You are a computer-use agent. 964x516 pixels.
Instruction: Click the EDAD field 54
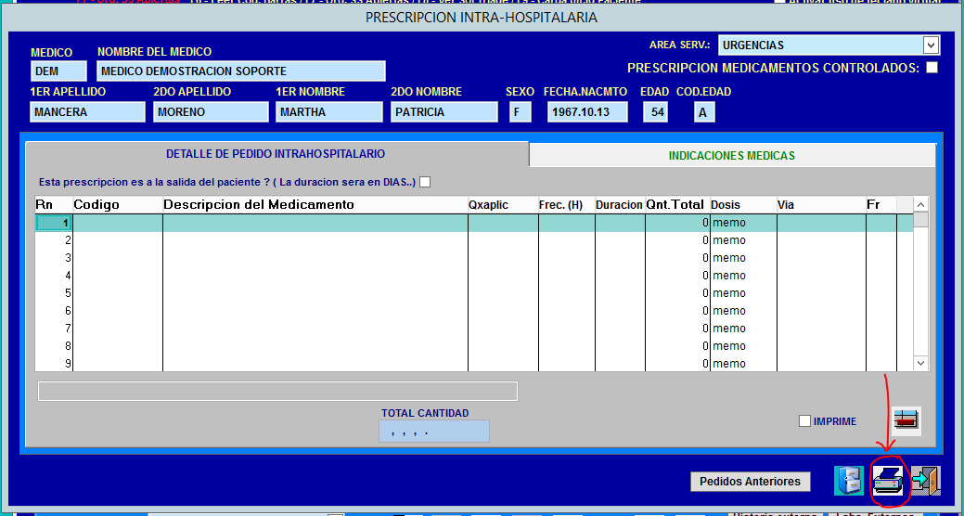coord(655,112)
